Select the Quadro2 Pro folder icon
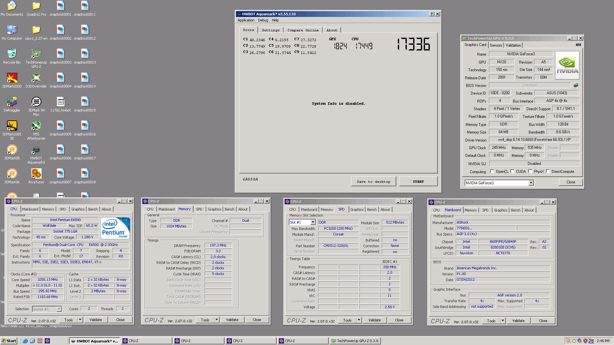Screen dimensions: 614x345 (36, 9)
